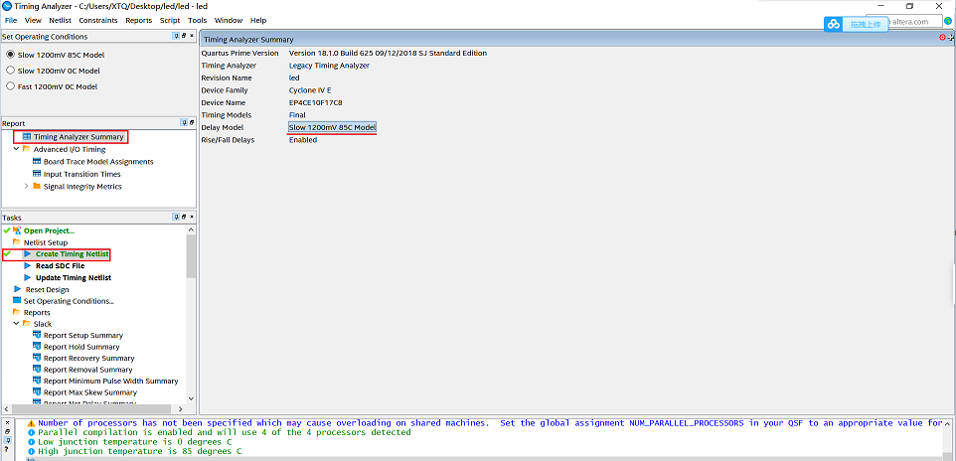Run the Read SDC File arrow
The height and width of the screenshot is (461, 956).
(x=28, y=266)
